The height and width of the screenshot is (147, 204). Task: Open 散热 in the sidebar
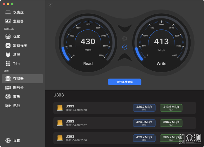click(22, 97)
